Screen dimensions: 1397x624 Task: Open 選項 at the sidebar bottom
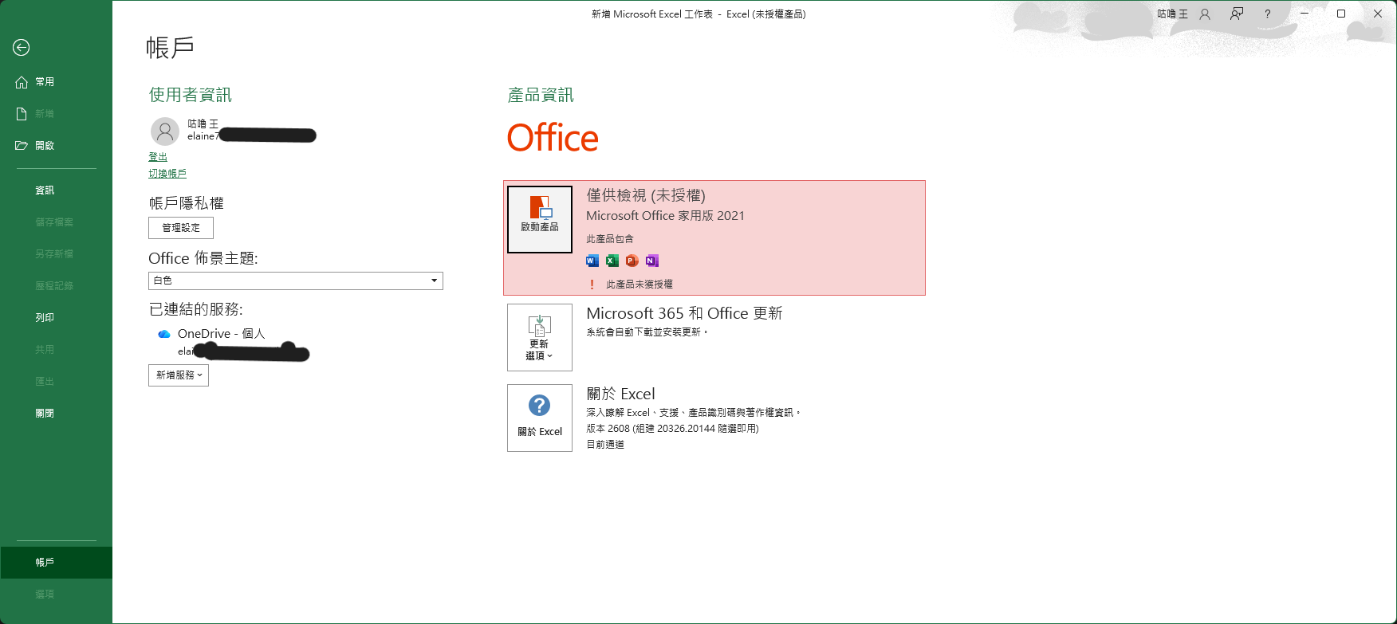click(56, 595)
